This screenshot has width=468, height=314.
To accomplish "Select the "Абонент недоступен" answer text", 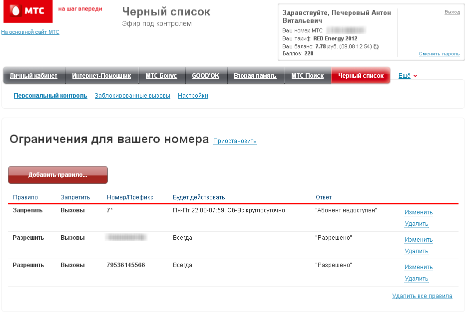I will [x=346, y=210].
